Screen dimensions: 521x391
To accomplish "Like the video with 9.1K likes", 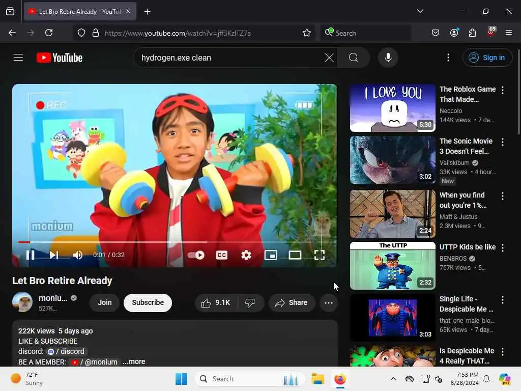I will (216, 302).
